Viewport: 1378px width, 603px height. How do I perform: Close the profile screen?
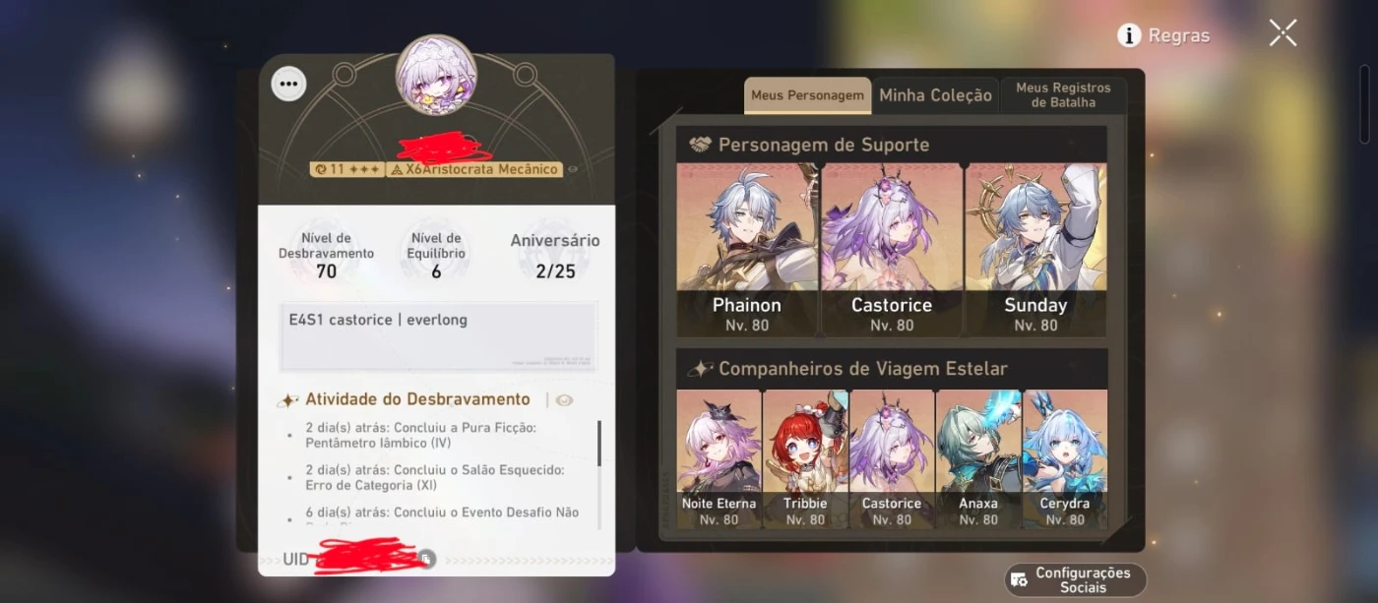click(1283, 33)
